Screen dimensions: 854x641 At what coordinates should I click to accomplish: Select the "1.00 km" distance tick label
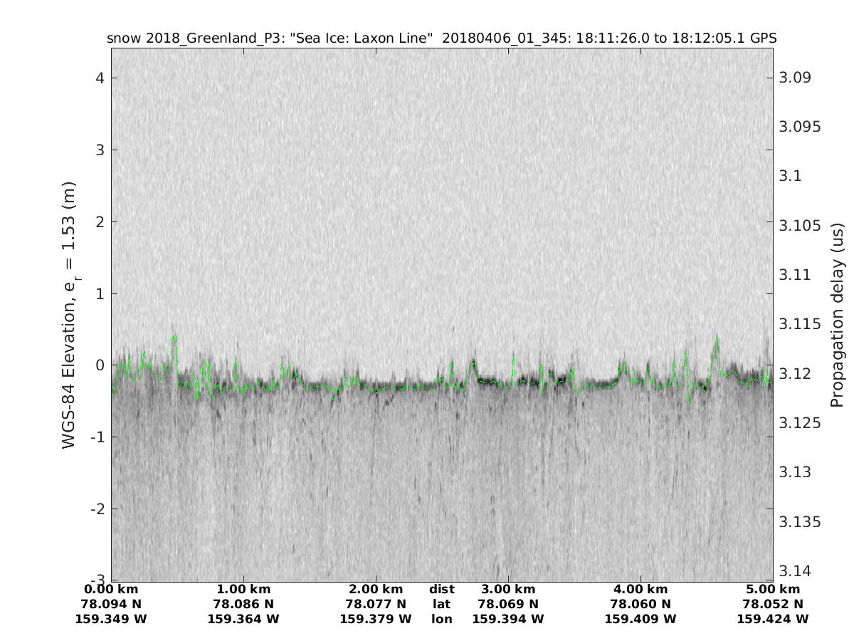pos(243,589)
